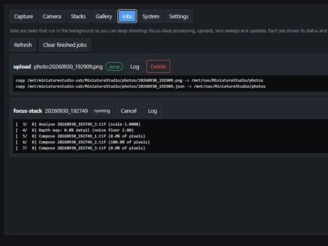Open the Stacks tab
The height and width of the screenshot is (246, 328).
pos(78,16)
